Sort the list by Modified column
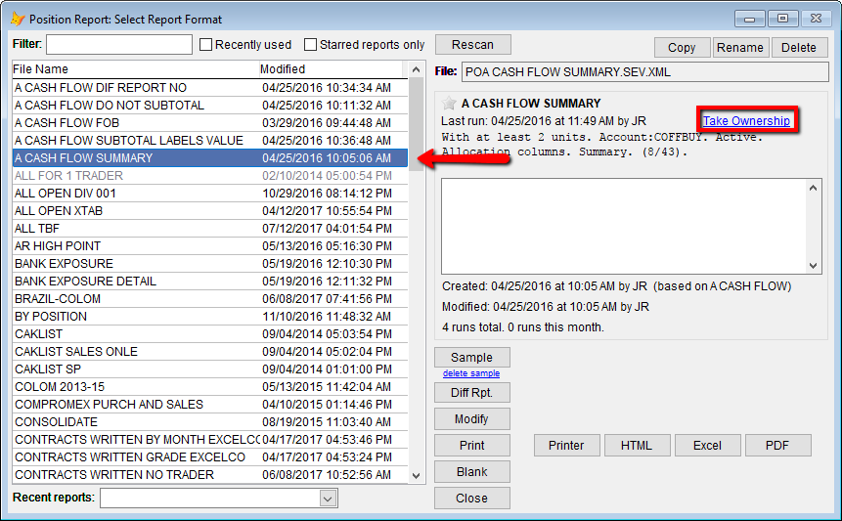 (x=331, y=69)
